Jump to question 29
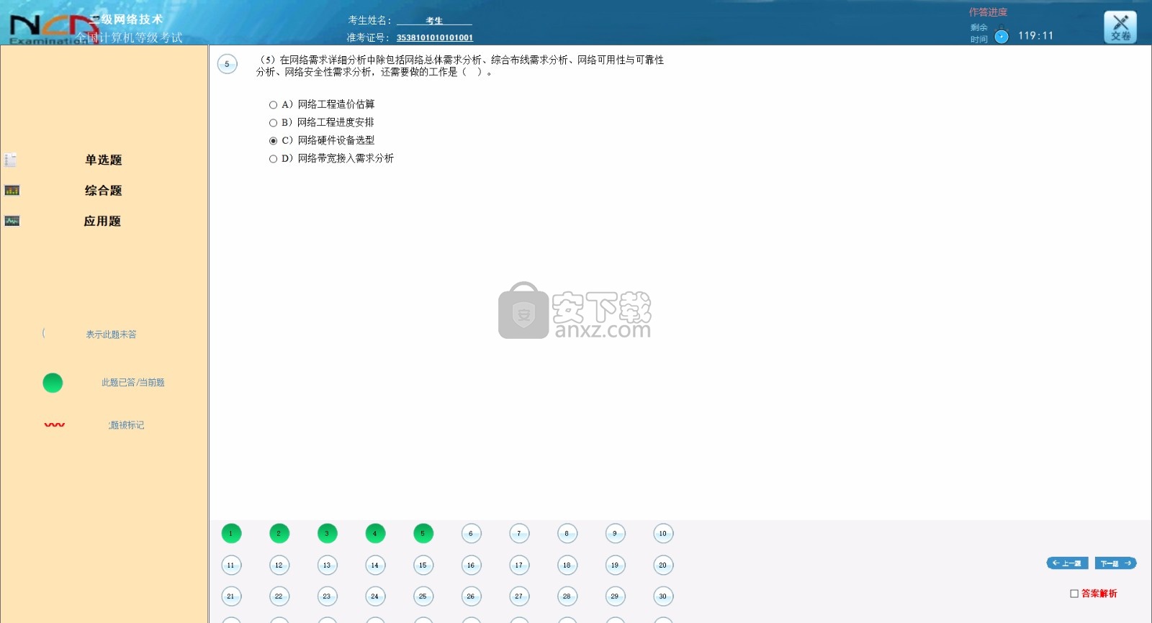This screenshot has width=1152, height=623. coord(615,596)
